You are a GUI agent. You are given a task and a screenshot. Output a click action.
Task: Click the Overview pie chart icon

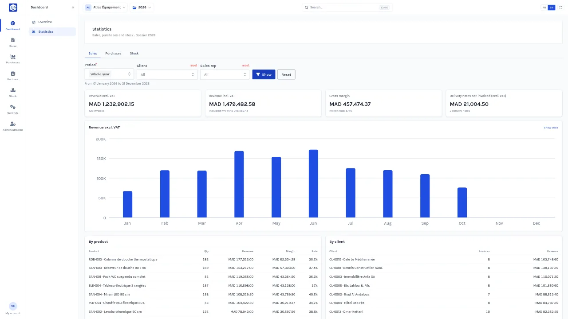click(x=34, y=22)
